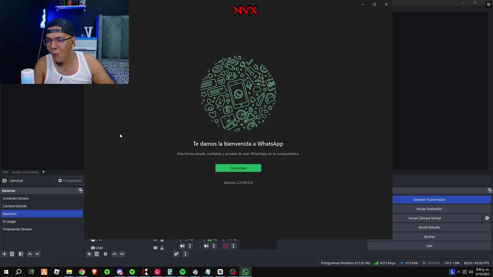Move selected scene up

coord(30,254)
